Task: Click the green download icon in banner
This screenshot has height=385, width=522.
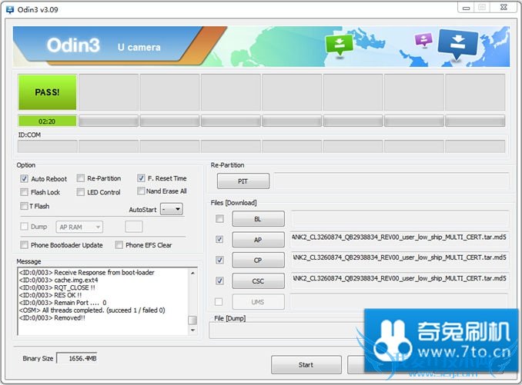Action: pyautogui.click(x=339, y=45)
